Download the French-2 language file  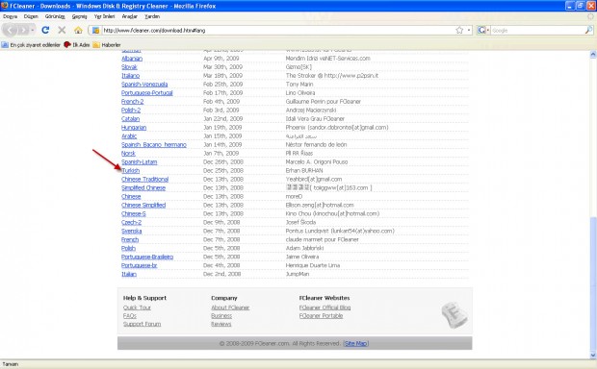tap(133, 102)
